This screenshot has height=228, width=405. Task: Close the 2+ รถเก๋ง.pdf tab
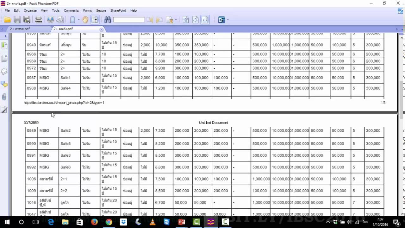pyautogui.click(x=101, y=29)
